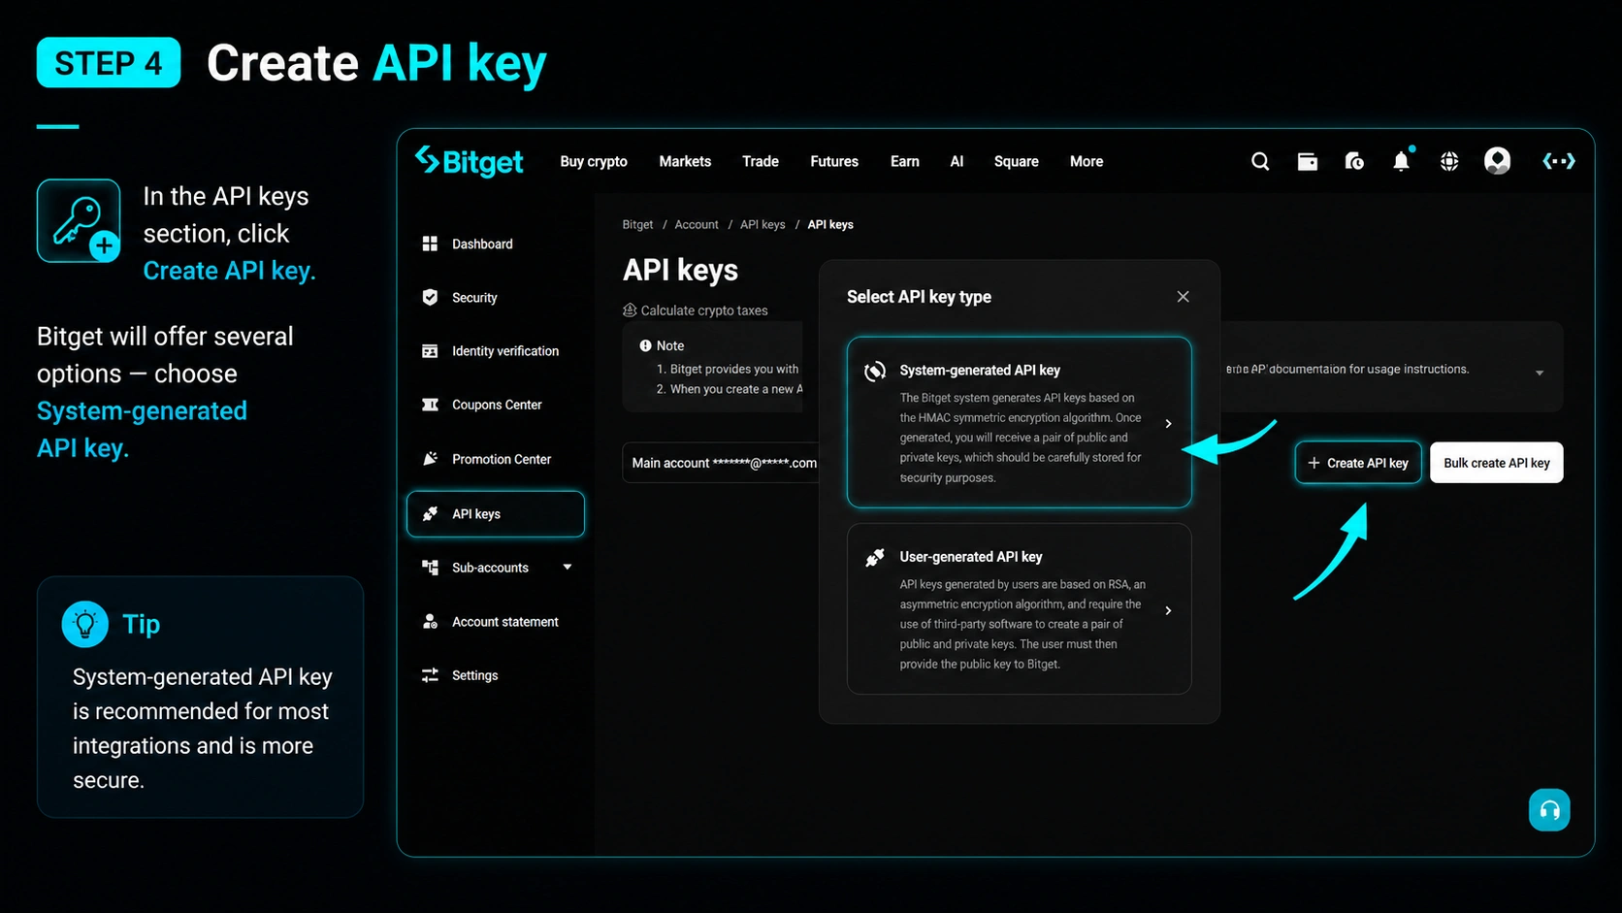This screenshot has width=1622, height=913.
Task: Click the Coupons Center ticket icon
Action: (430, 405)
